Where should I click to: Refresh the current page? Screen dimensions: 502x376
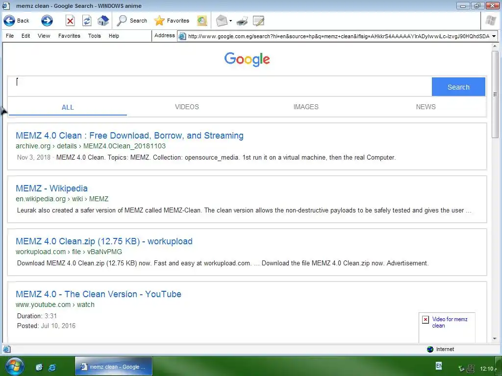click(x=87, y=21)
